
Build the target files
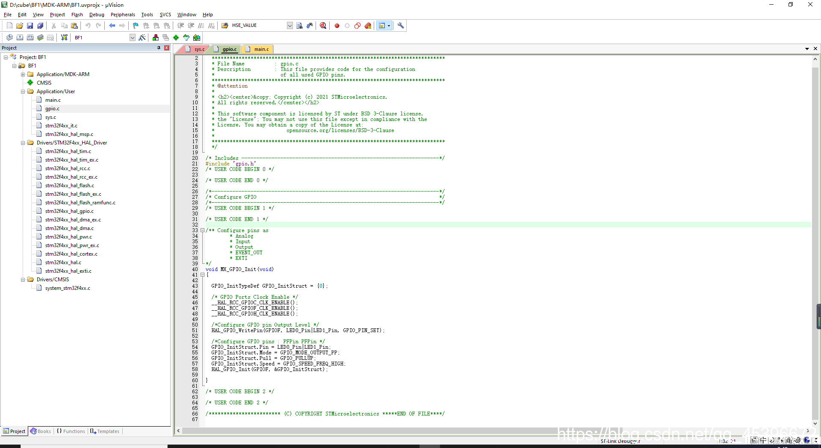20,38
